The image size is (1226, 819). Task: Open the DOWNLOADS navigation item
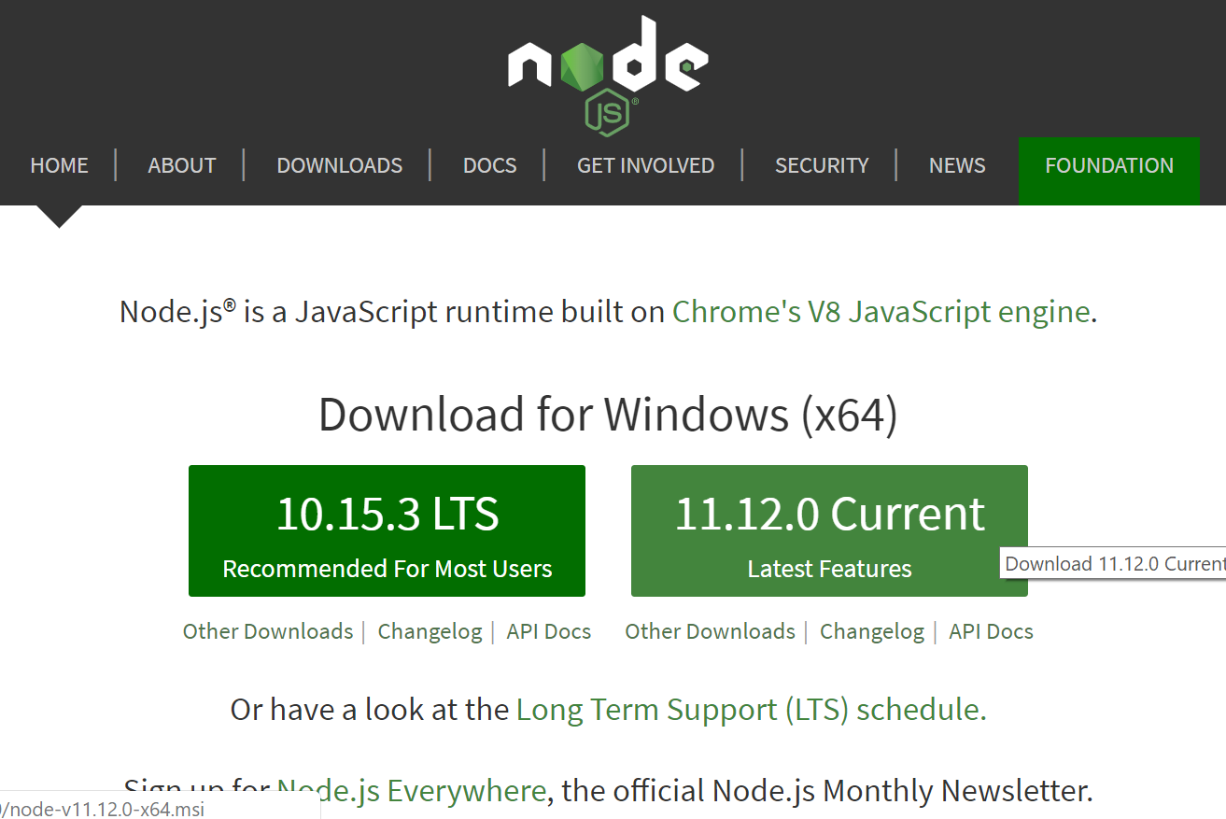pos(339,166)
